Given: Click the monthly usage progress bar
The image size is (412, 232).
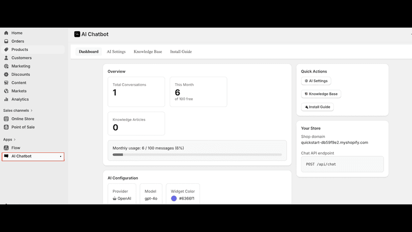Looking at the screenshot, I should pos(197,155).
